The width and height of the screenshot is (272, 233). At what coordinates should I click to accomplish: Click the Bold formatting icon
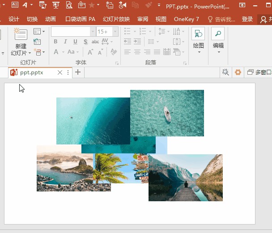[55, 42]
